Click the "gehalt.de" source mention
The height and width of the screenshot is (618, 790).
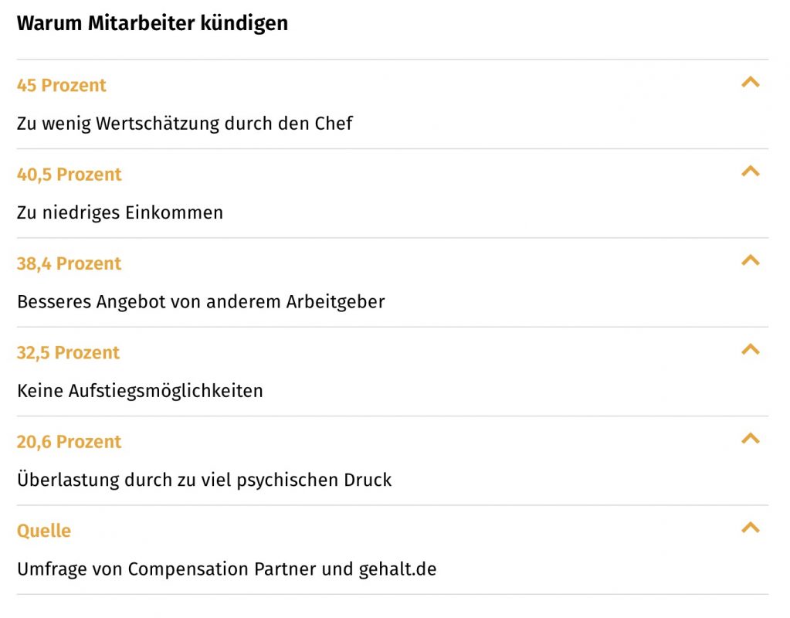tap(398, 569)
